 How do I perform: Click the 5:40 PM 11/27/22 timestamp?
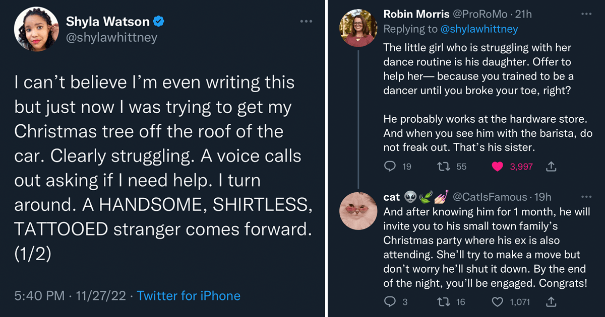click(x=71, y=295)
